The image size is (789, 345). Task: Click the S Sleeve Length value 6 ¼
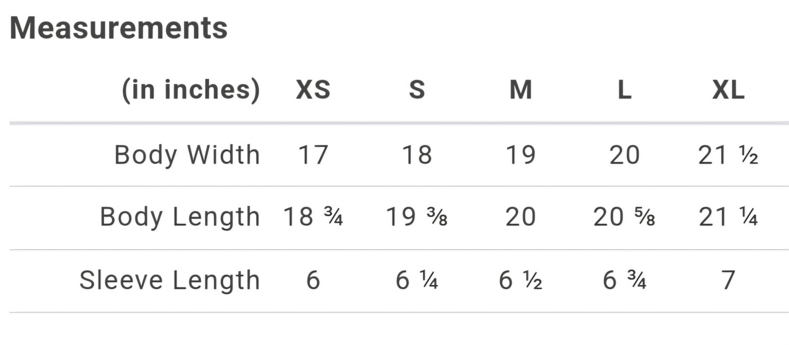click(417, 280)
